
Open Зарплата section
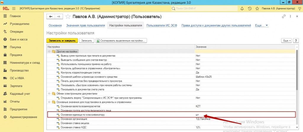pos(16,86)
